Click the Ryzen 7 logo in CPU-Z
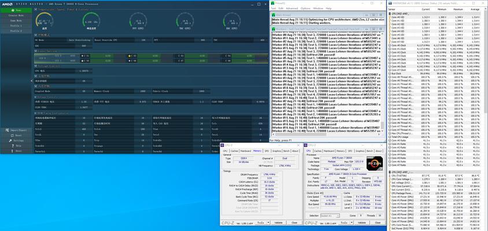Screen dimensions: 488x231 click(x=374, y=163)
